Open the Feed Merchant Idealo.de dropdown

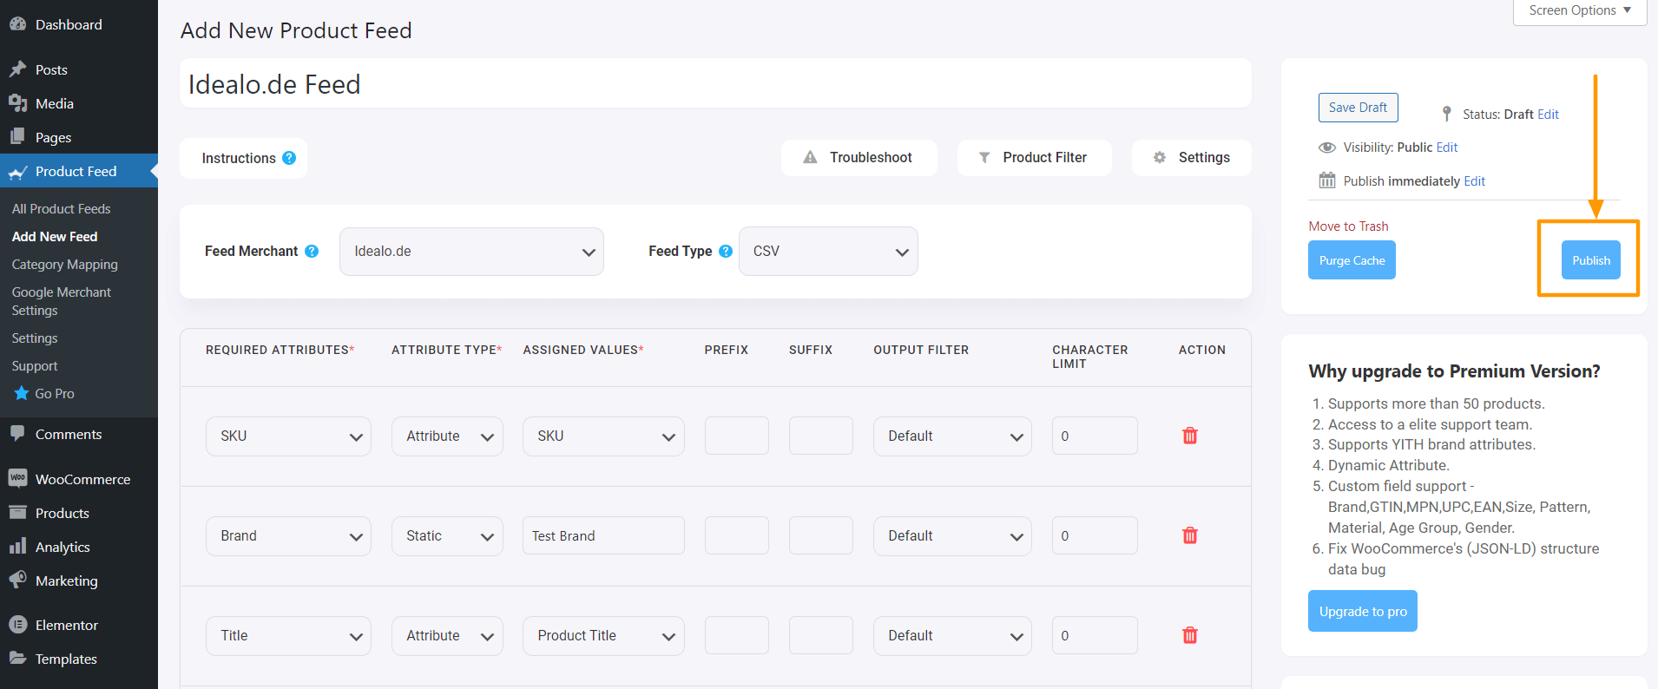(x=471, y=252)
